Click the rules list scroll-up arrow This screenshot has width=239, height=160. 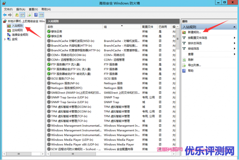pyautogui.click(x=178, y=27)
